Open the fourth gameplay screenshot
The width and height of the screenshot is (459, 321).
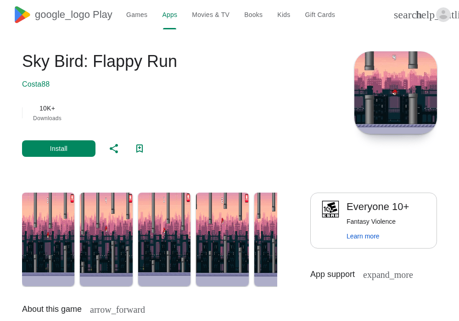point(222,239)
